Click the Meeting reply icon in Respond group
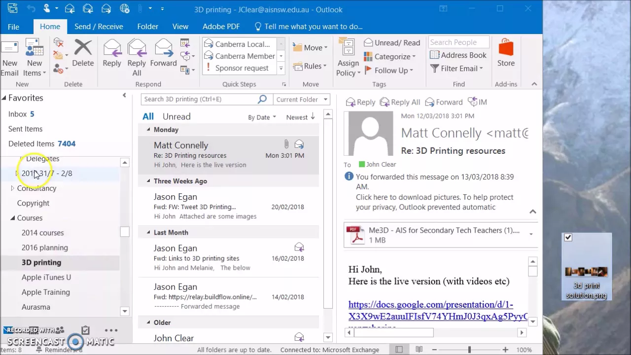 tap(185, 43)
